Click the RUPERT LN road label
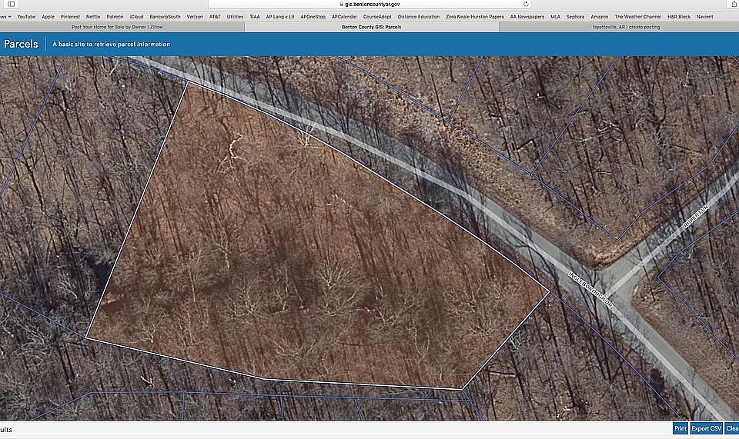This screenshot has width=739, height=439. (696, 217)
